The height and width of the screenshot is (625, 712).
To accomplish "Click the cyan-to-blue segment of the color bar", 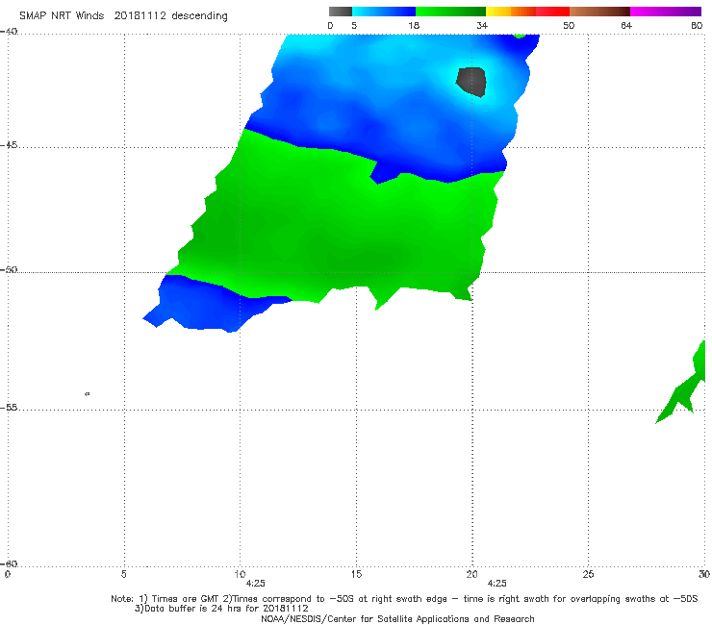I will point(384,12).
